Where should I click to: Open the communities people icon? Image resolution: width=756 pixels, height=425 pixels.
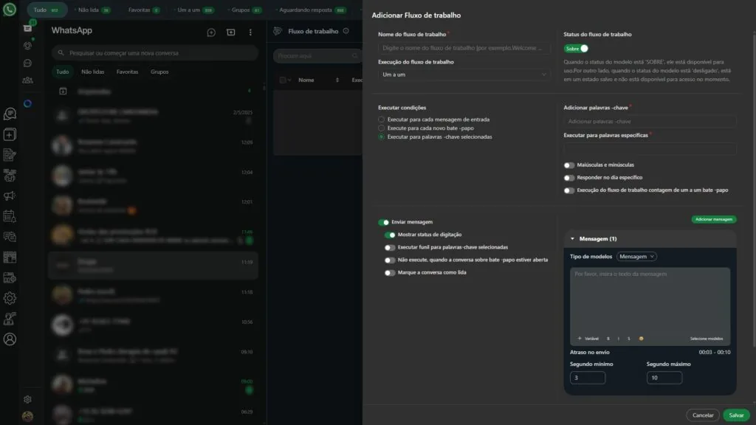[x=27, y=80]
